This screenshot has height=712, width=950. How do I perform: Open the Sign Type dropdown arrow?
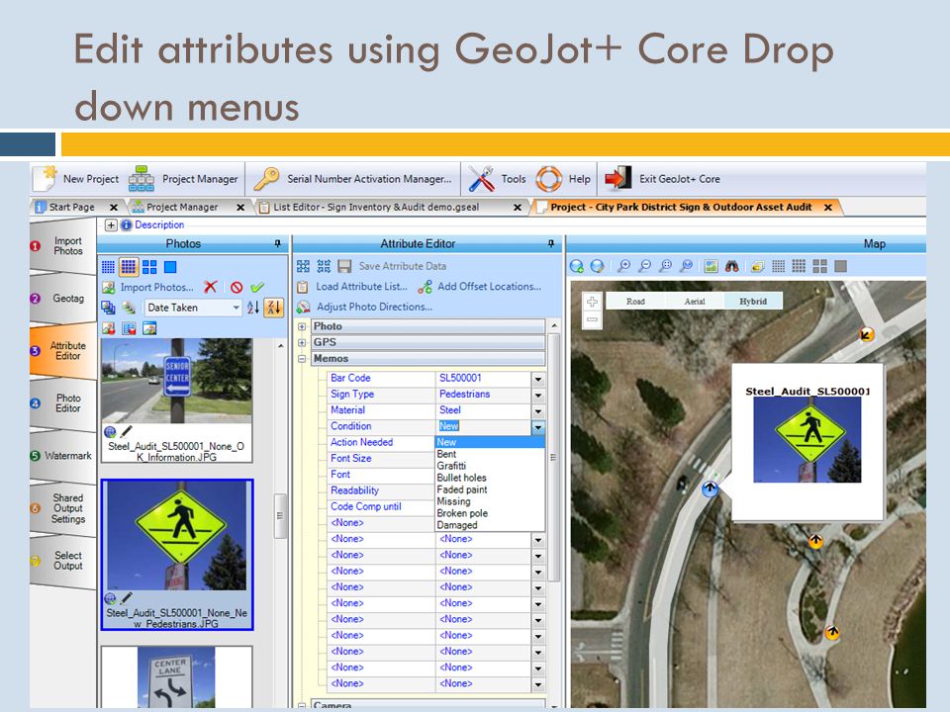point(538,395)
